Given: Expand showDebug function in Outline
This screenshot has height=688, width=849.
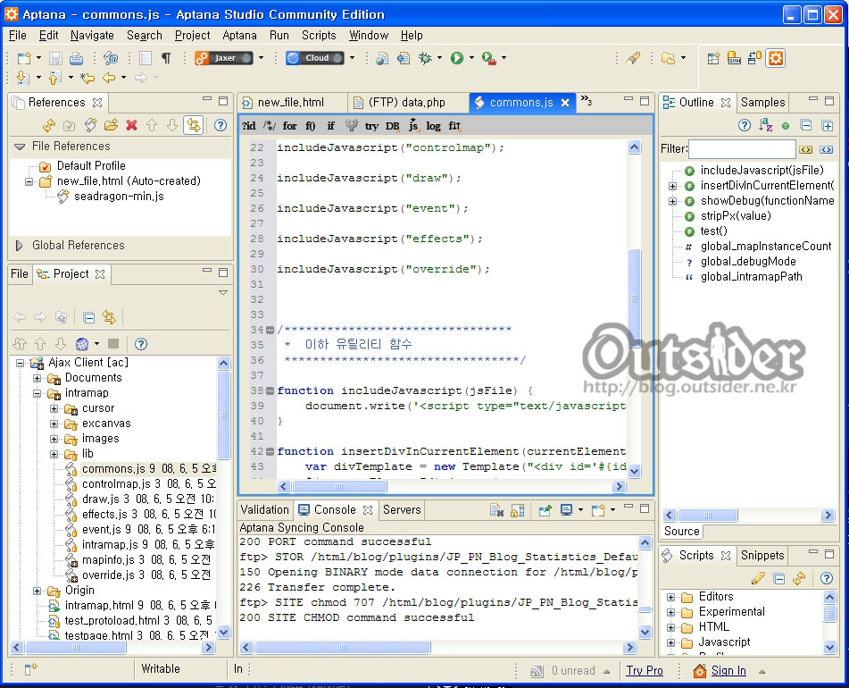Looking at the screenshot, I should click(672, 201).
